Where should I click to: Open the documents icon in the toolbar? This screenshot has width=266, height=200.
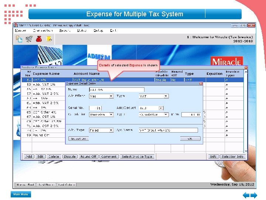(19, 39)
